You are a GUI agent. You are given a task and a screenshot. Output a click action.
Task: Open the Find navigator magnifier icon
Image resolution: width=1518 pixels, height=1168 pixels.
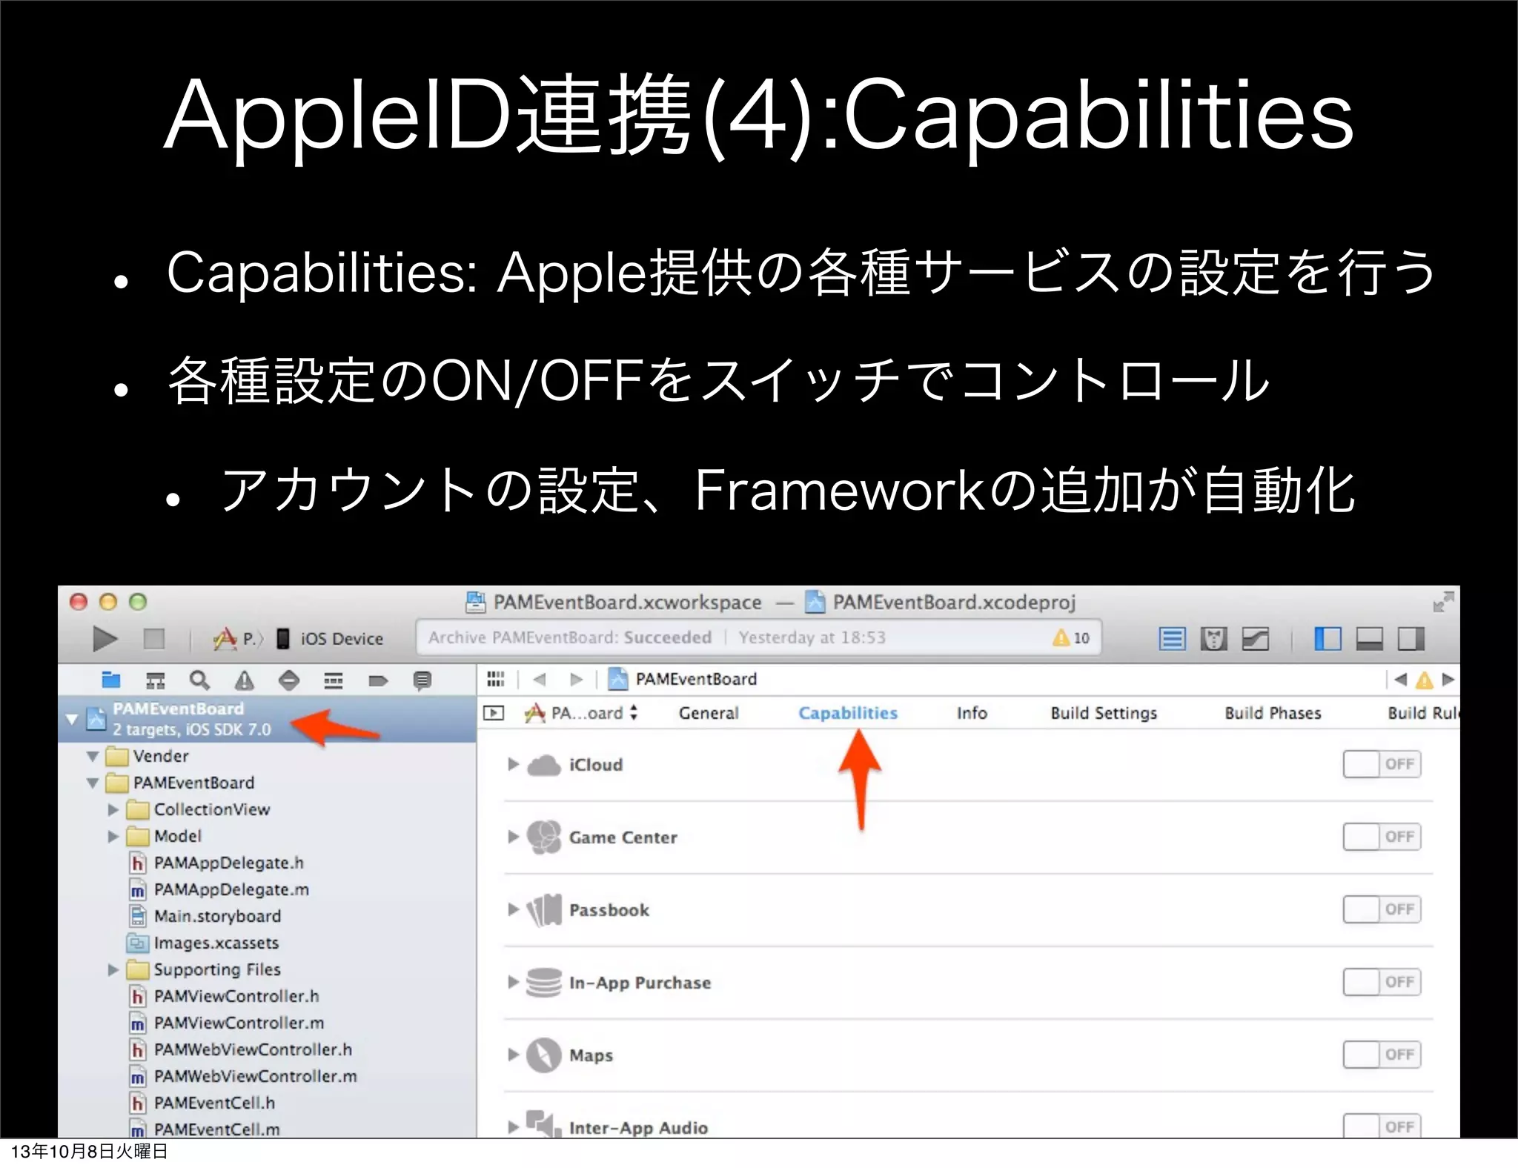[199, 680]
